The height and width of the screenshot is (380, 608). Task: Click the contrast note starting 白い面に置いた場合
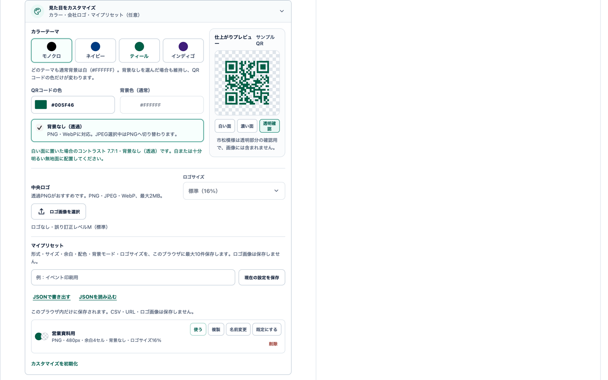(x=117, y=155)
